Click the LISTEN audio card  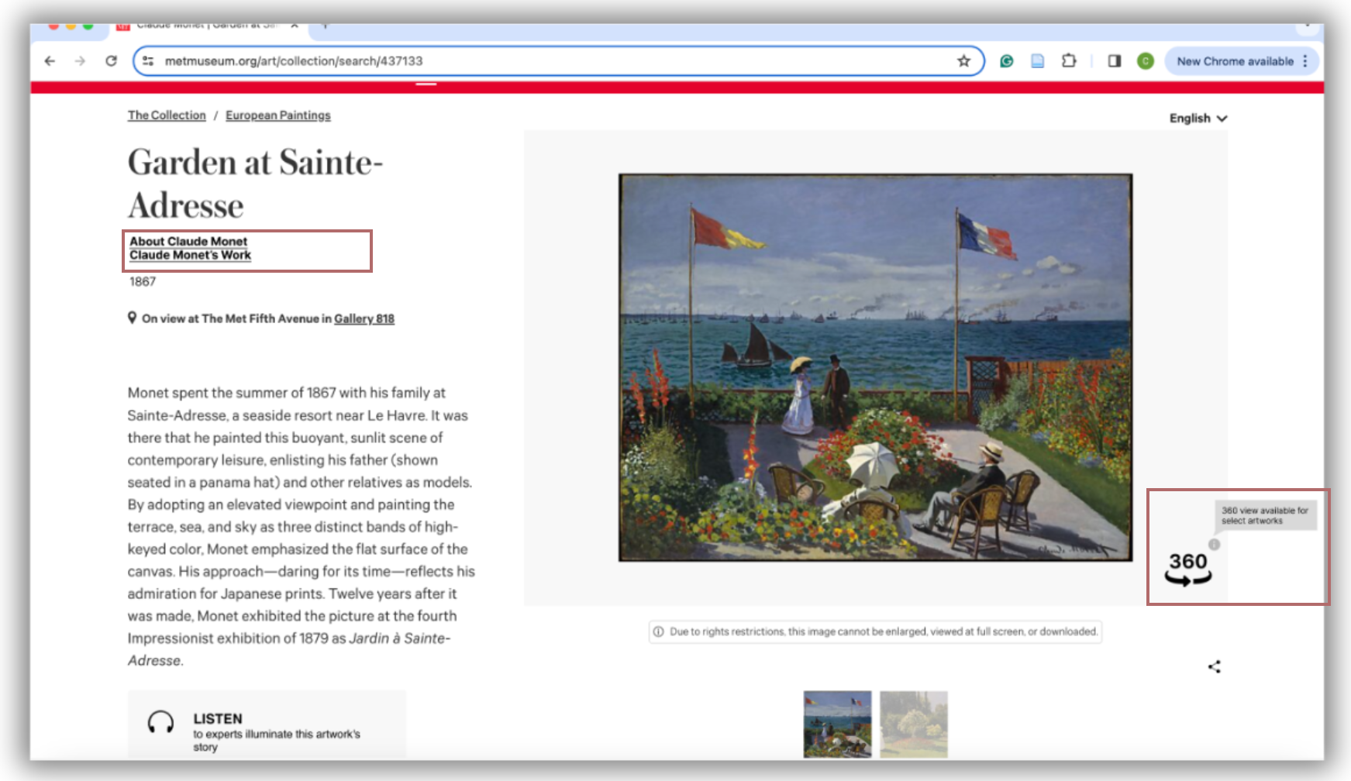coord(267,724)
